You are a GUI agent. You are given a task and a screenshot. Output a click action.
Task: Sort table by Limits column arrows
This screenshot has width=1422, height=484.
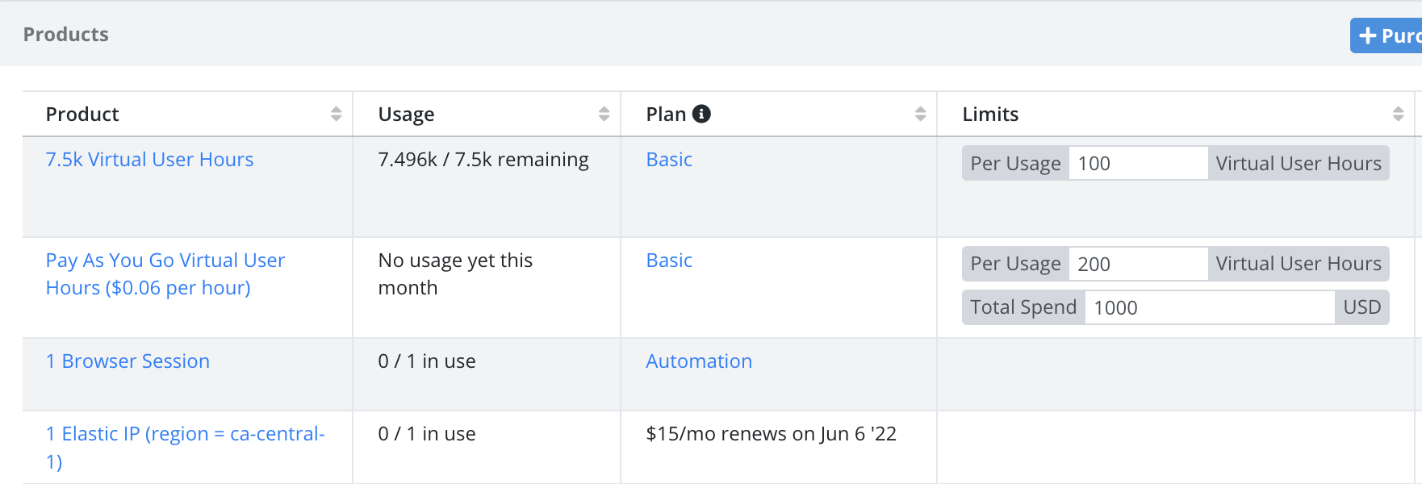click(1399, 114)
